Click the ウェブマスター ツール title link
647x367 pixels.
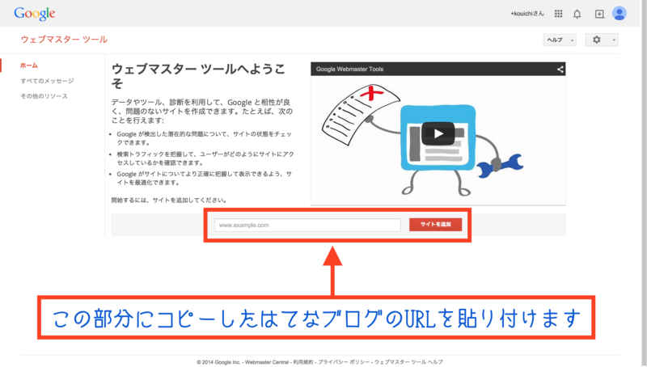pyautogui.click(x=64, y=40)
